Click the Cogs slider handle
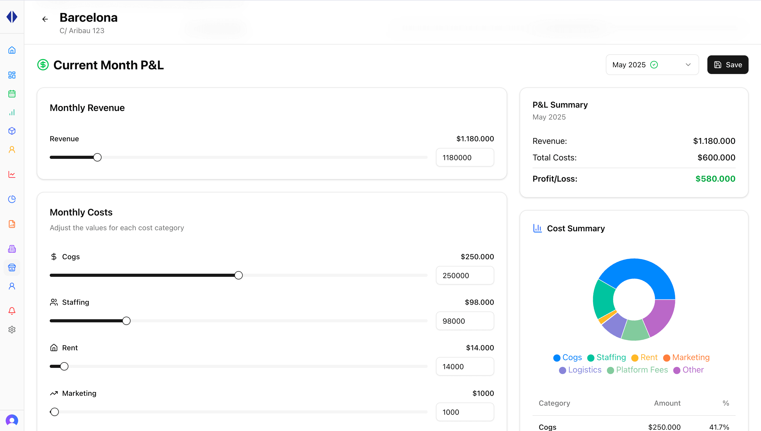761x431 pixels. pyautogui.click(x=239, y=275)
